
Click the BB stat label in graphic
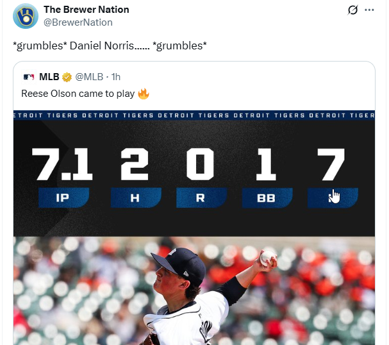[267, 198]
